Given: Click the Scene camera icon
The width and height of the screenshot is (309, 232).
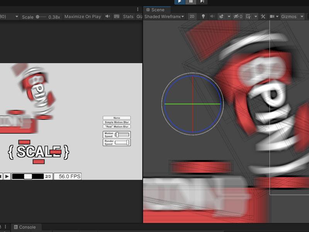Looking at the screenshot, I should point(272,17).
